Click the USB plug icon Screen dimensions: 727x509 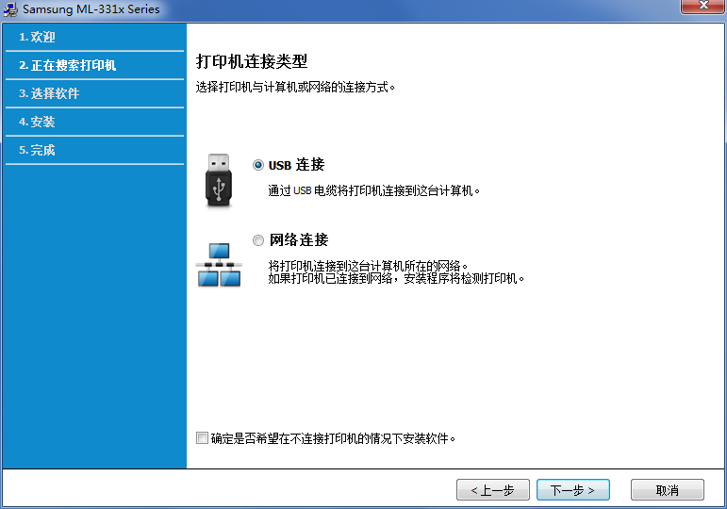pyautogui.click(x=219, y=180)
